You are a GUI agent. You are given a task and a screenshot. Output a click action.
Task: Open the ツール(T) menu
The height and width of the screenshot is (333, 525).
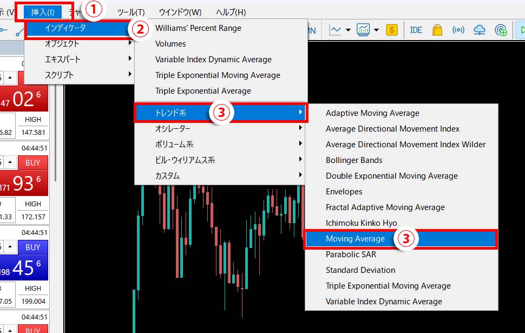coord(131,12)
